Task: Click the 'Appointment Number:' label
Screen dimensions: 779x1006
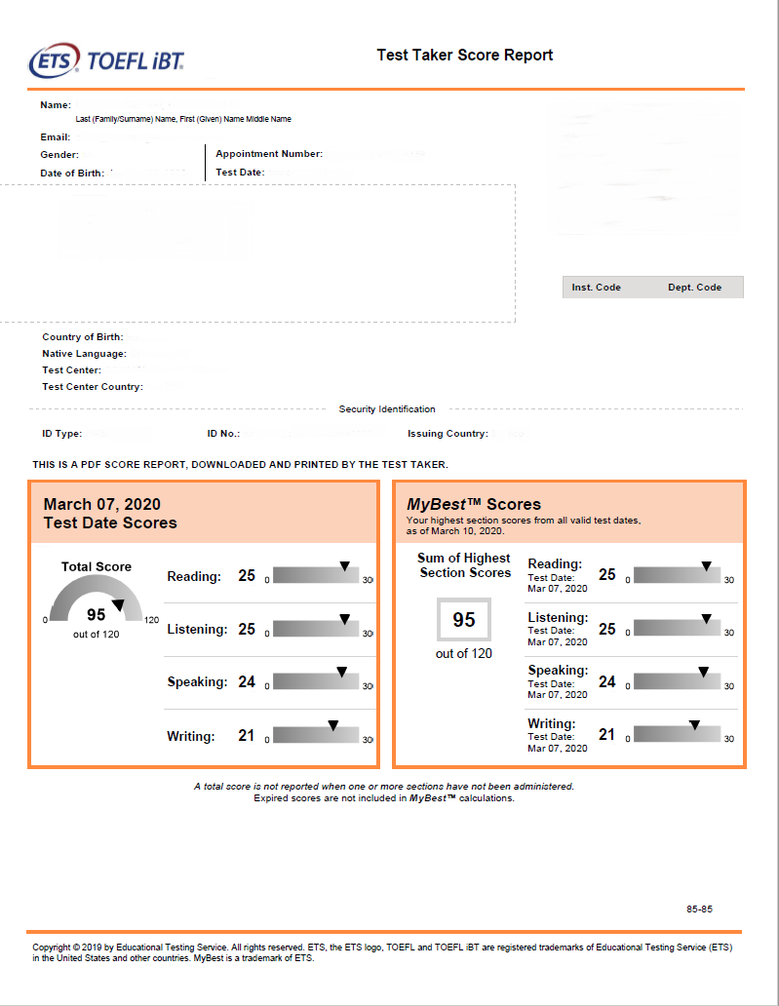Action: pos(269,154)
